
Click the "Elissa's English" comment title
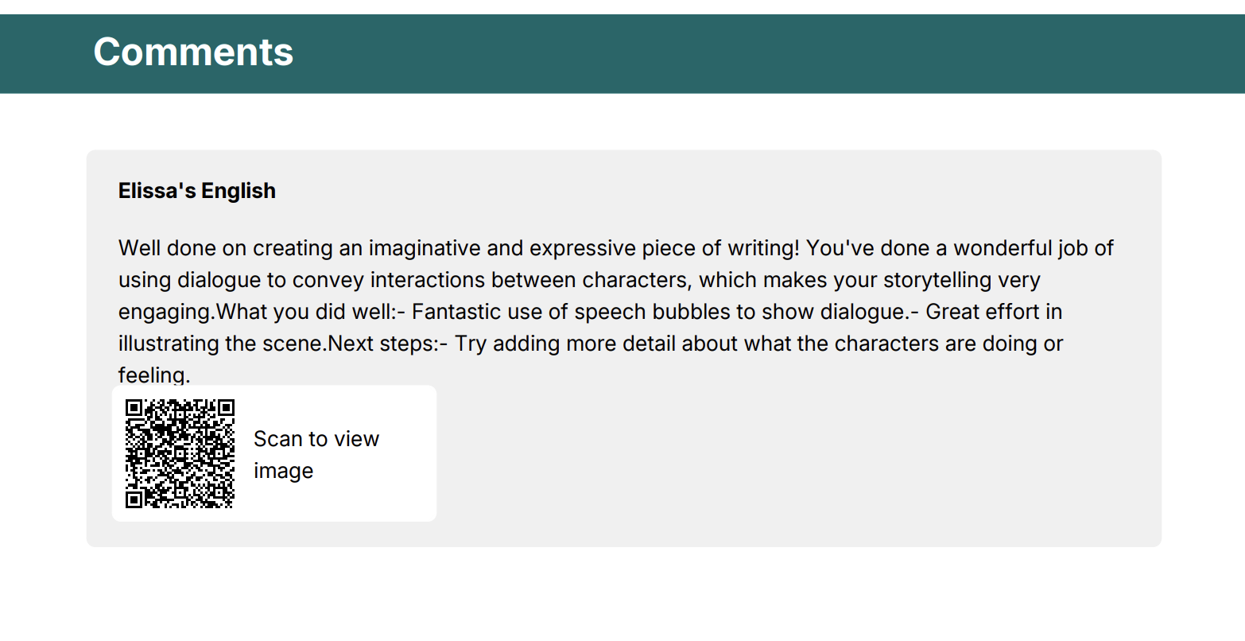pos(197,191)
